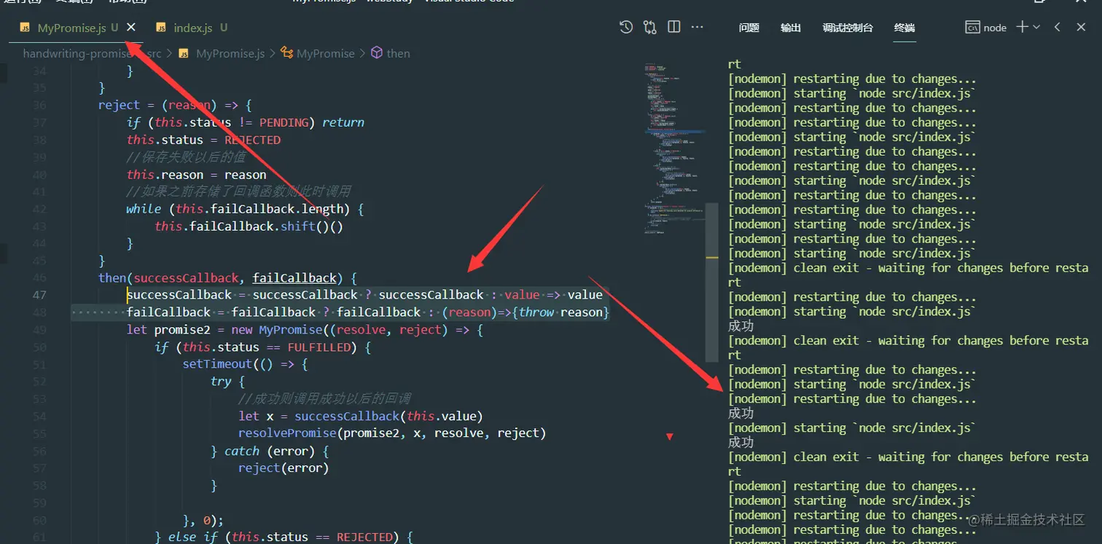Open the index.js editor tab

[193, 28]
